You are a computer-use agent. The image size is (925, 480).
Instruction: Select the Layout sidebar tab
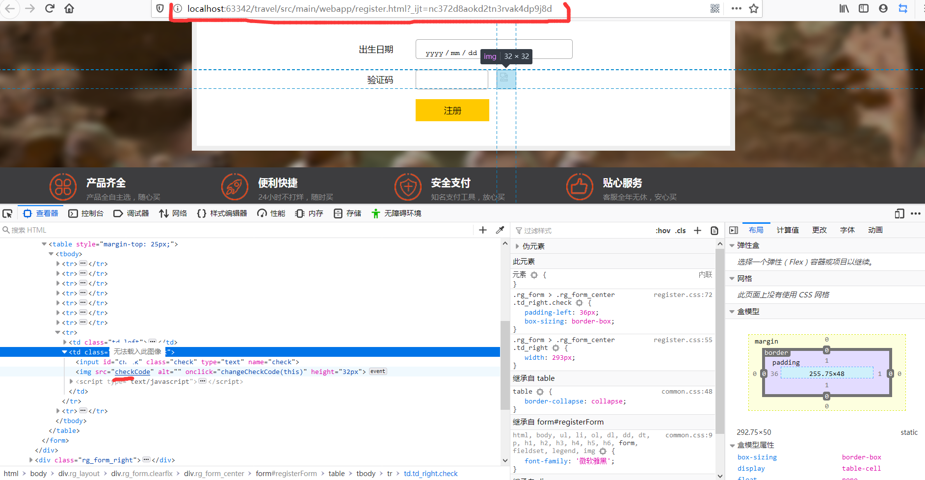point(756,230)
